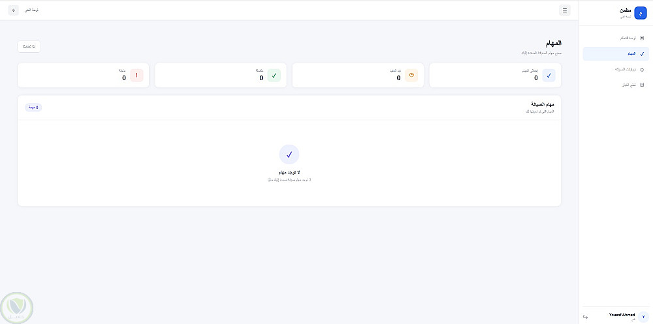This screenshot has height=324, width=653.
Task: Click the Y user avatar circle
Action: 643,317
